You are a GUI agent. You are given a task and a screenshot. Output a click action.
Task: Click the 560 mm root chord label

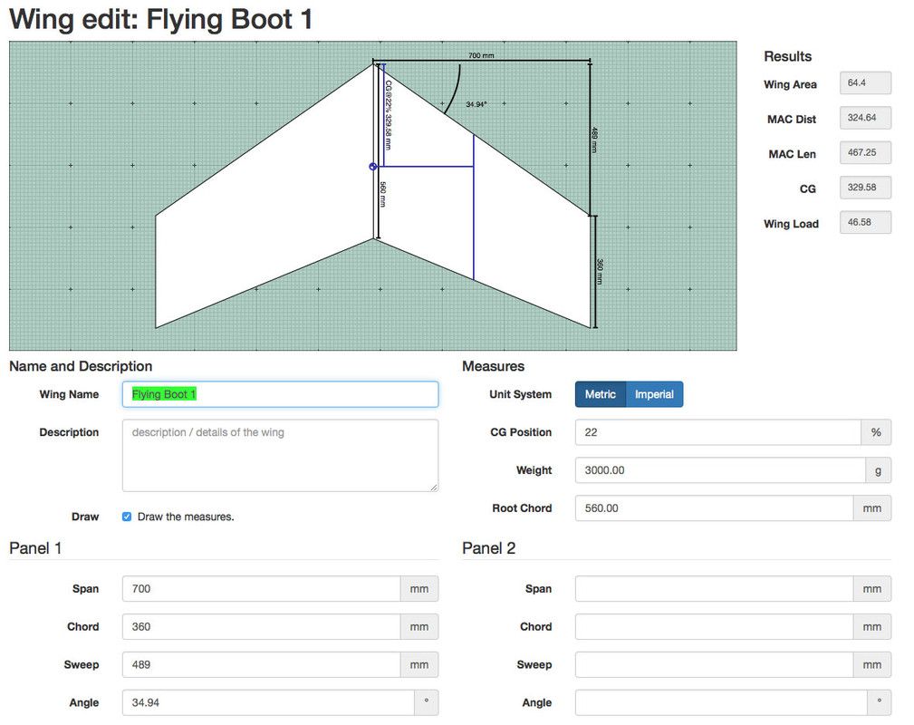(x=383, y=194)
